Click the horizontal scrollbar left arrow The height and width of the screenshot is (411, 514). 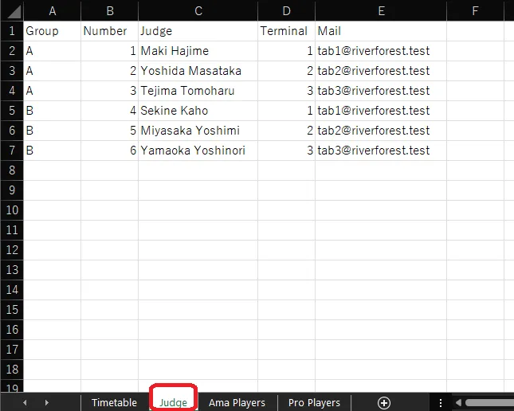[459, 403]
